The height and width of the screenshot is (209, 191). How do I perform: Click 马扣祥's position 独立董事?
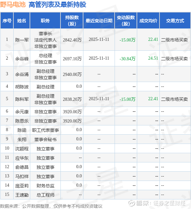tap(45, 176)
